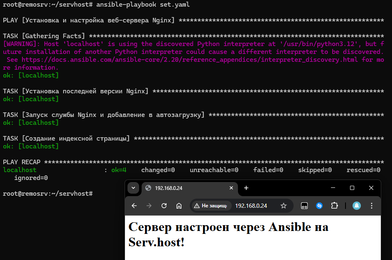Click the mask-shaped extension icon
This screenshot has width=392, height=260.
pyautogui.click(x=304, y=206)
